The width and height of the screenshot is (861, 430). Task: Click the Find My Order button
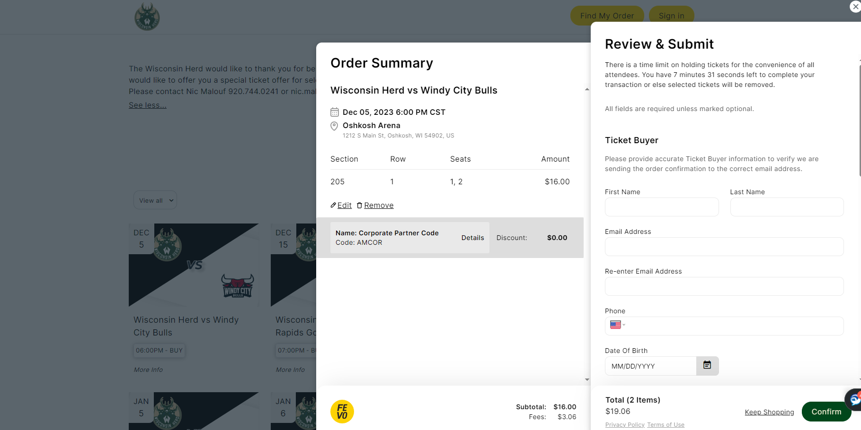[607, 16]
